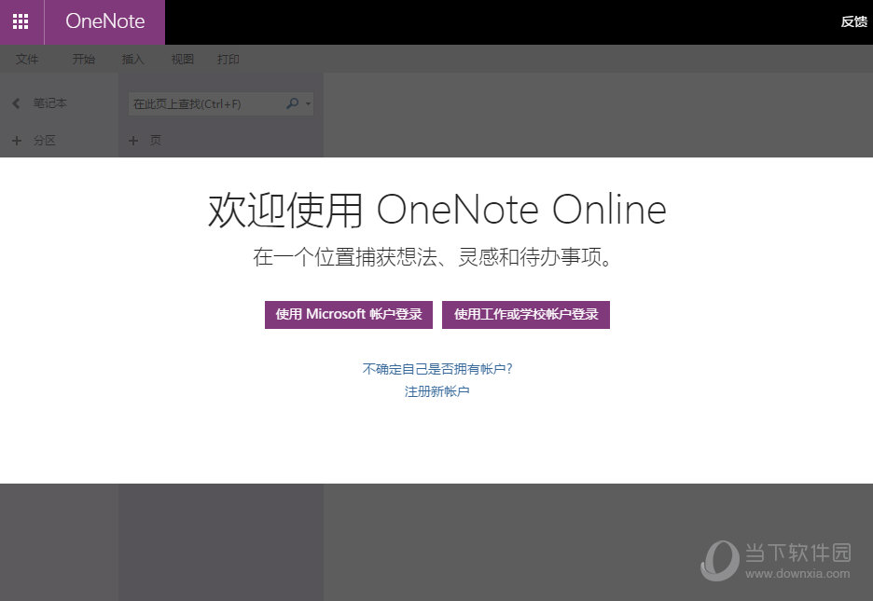
Task: Click the plus icon to add 页
Action: (x=133, y=141)
